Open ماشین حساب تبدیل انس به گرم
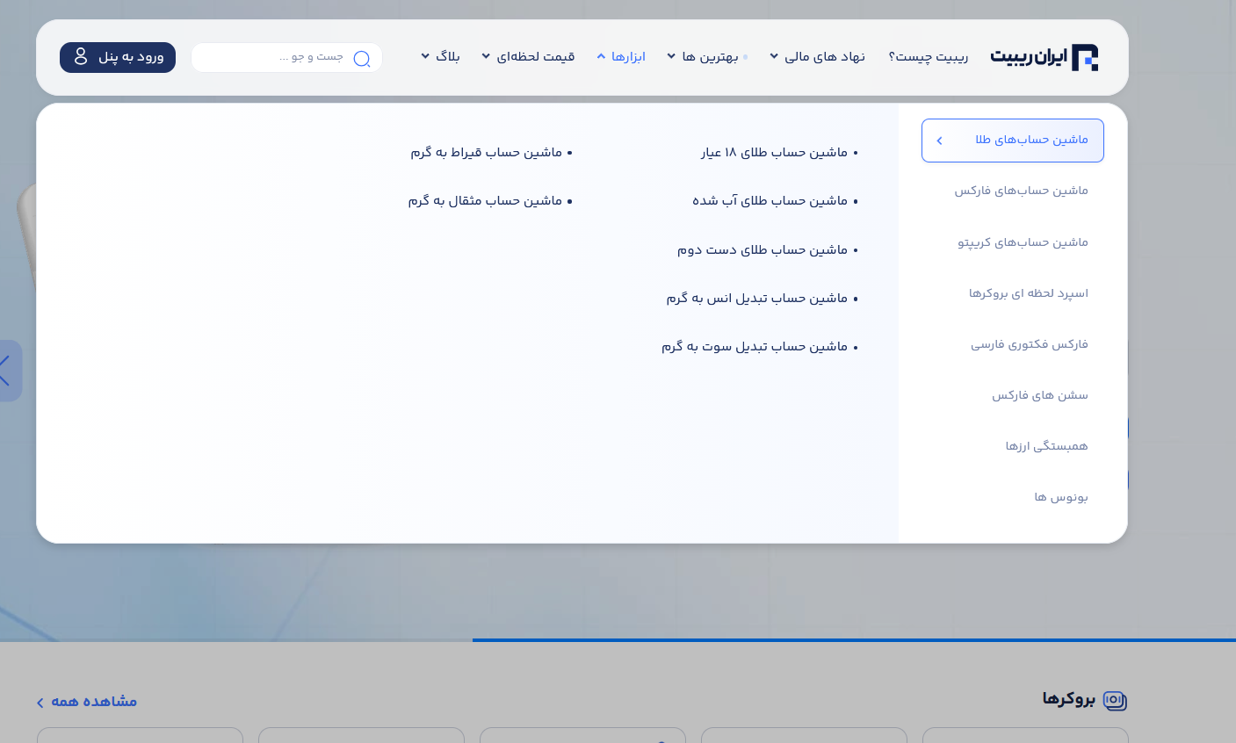This screenshot has width=1236, height=743. click(756, 299)
